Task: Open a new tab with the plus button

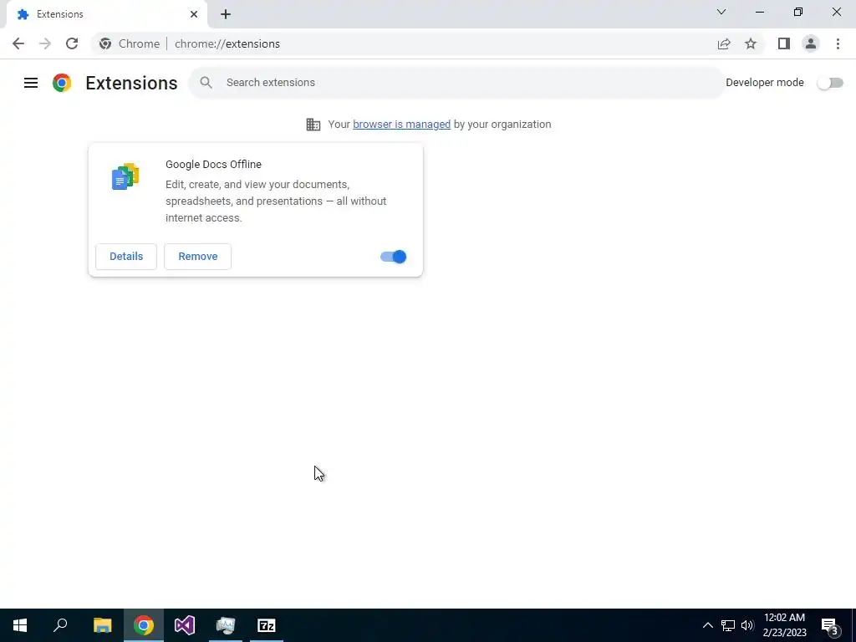Action: click(226, 14)
